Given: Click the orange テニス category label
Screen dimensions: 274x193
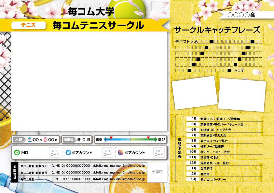Looking at the screenshot, I should 29,25.
